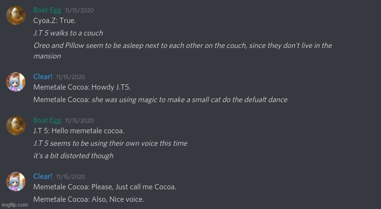
Task: Click the message about Oreo and Pillow asleep
Action: [x=182, y=46]
